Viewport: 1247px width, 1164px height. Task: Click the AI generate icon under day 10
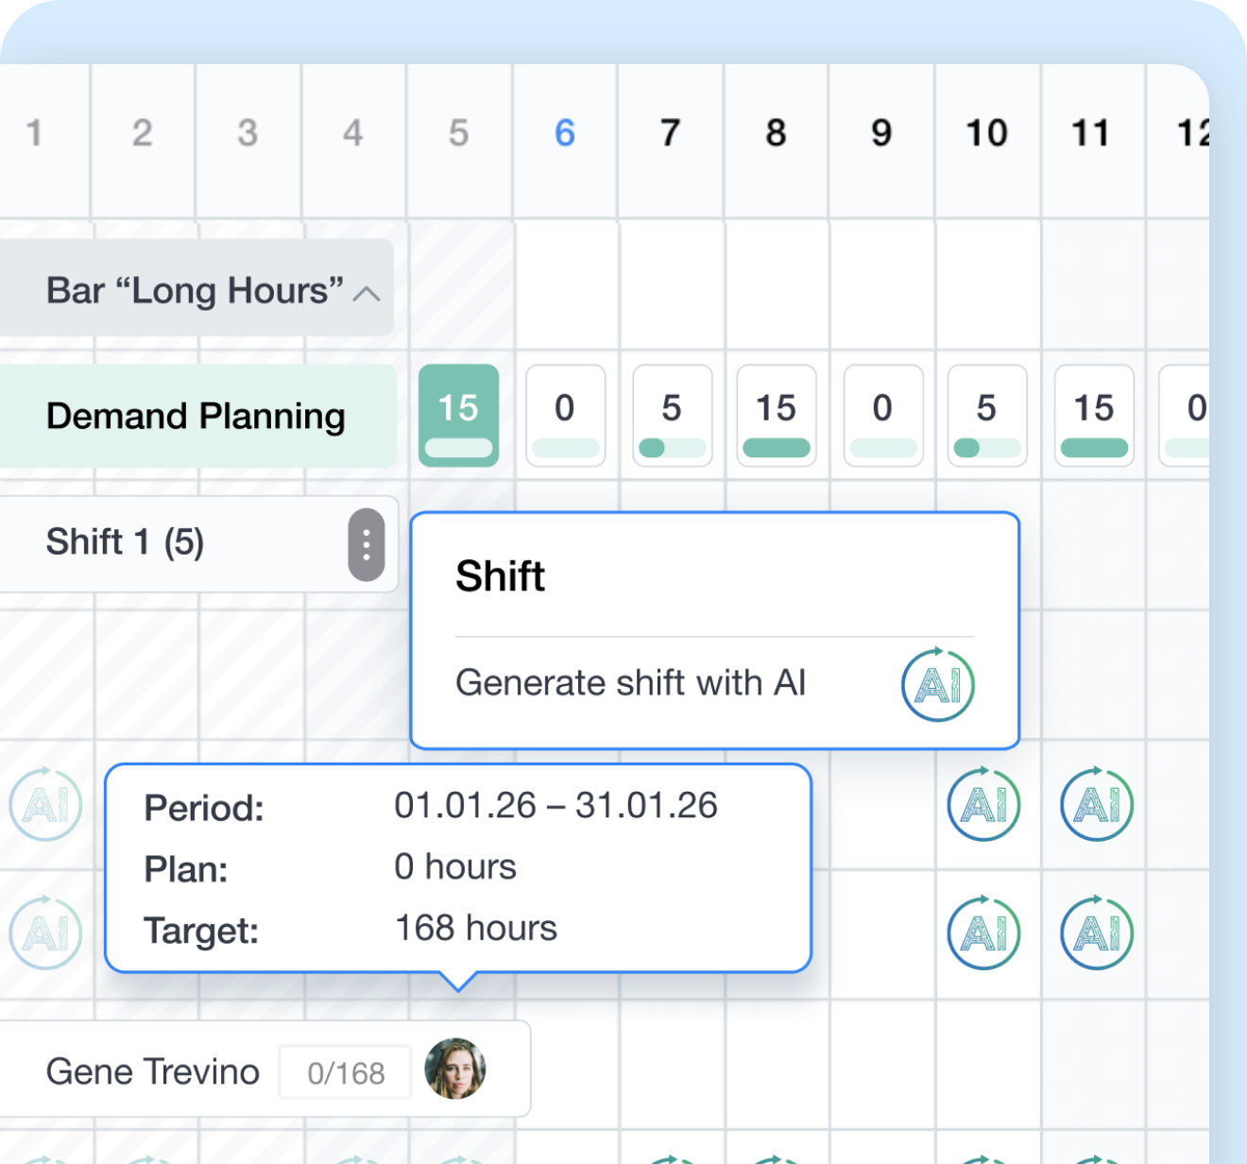tap(984, 804)
